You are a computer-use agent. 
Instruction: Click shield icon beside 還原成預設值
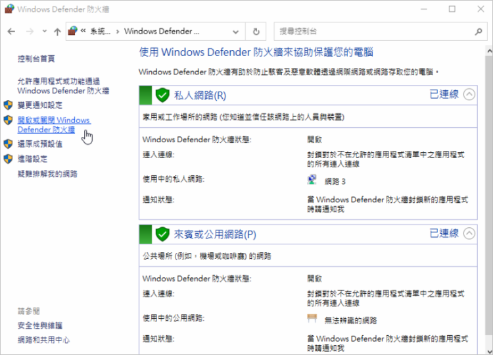pyautogui.click(x=8, y=144)
